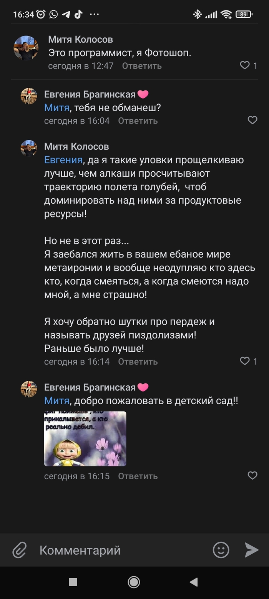Unlike Митя's first comment heart

[245, 65]
